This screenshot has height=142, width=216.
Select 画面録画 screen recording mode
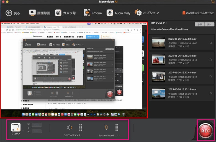tap(40, 13)
